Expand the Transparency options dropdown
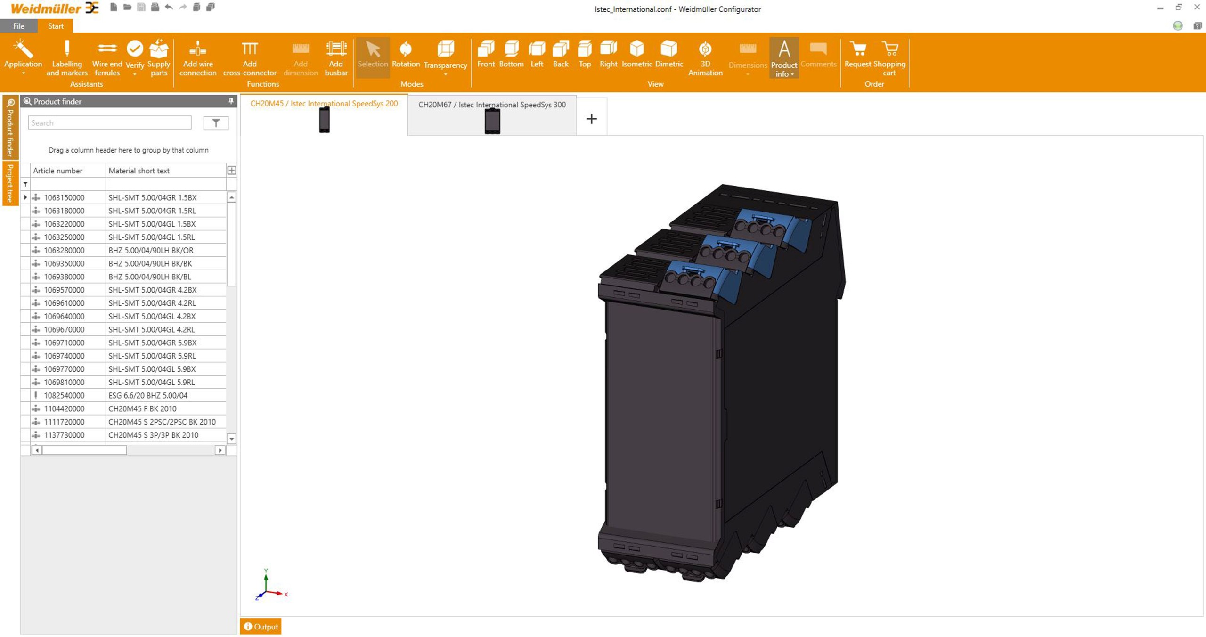 [445, 74]
